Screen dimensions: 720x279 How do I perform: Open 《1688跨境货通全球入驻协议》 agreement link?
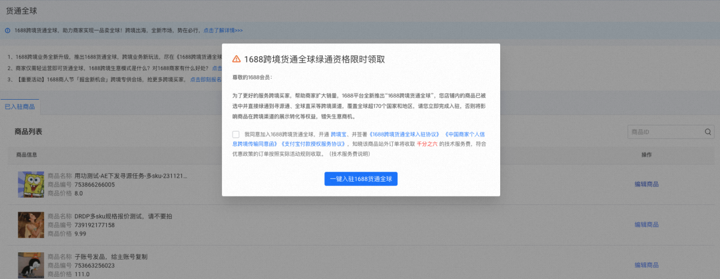point(405,134)
